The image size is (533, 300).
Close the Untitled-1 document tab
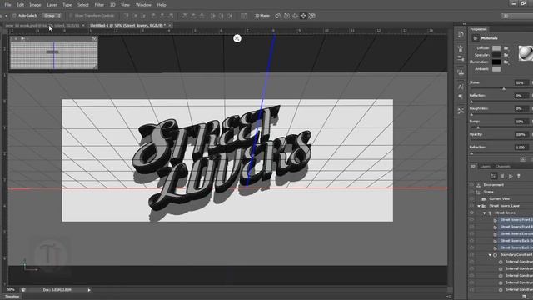170,26
